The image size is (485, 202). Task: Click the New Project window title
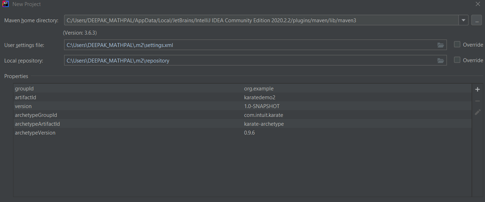click(27, 4)
